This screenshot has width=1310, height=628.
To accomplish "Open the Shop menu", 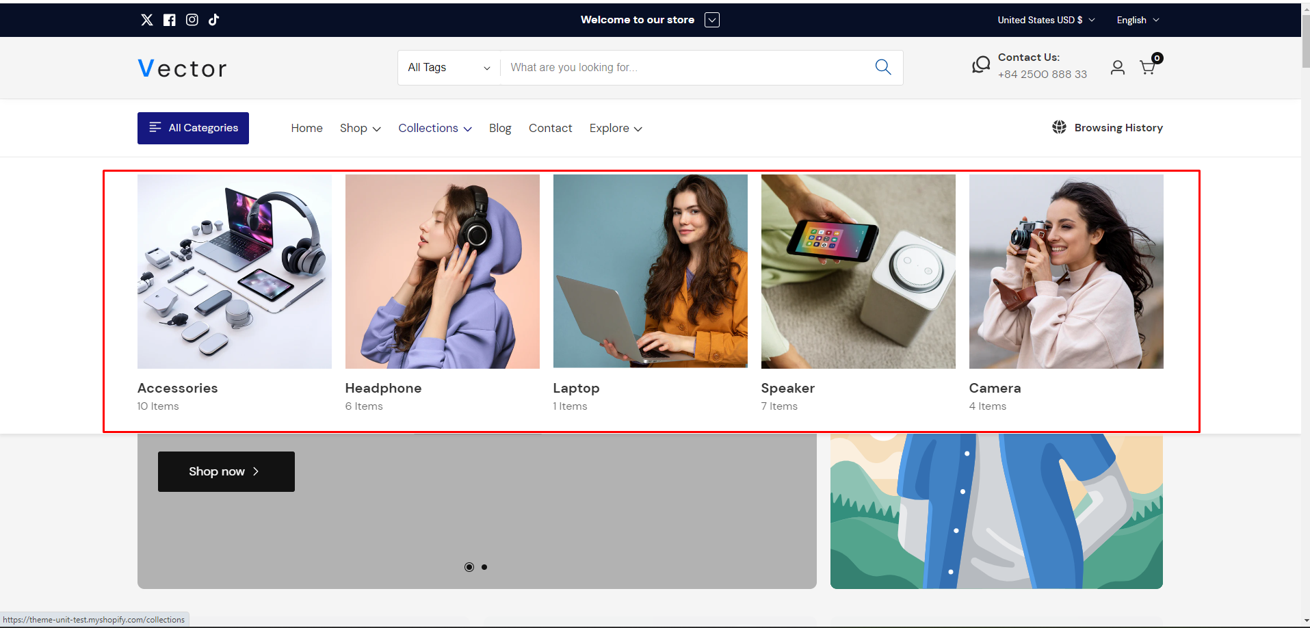I will [x=360, y=129].
